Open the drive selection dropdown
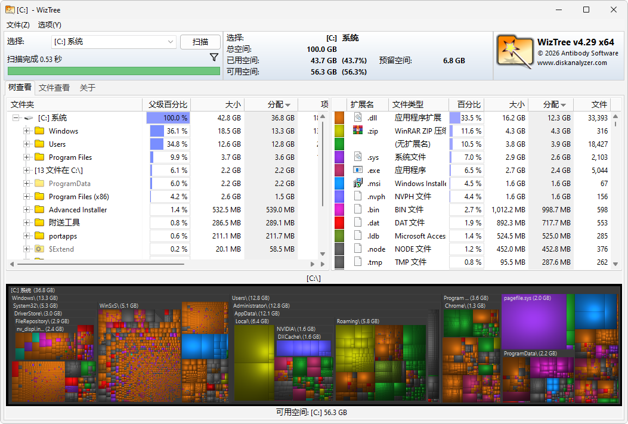Screen dimensions: 628x424 tap(171, 42)
